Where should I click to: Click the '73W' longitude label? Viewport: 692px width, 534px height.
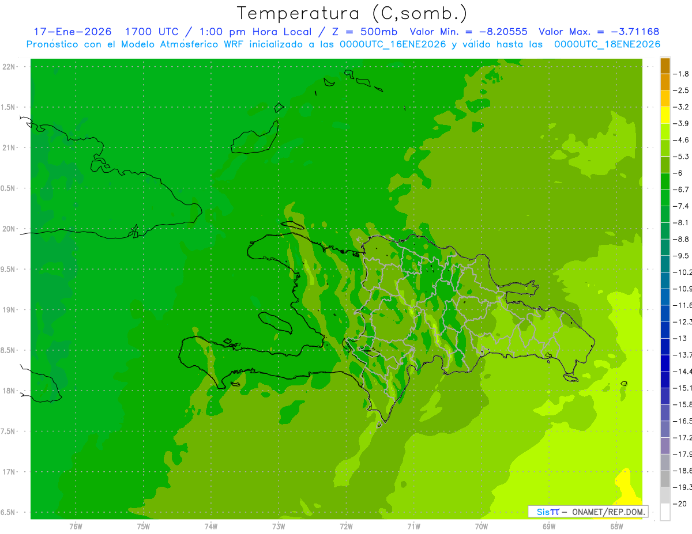tap(279, 527)
